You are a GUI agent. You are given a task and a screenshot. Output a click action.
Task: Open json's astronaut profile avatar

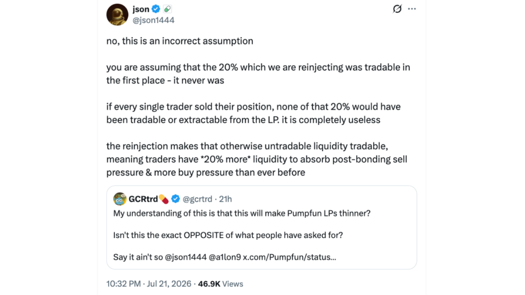[117, 15]
